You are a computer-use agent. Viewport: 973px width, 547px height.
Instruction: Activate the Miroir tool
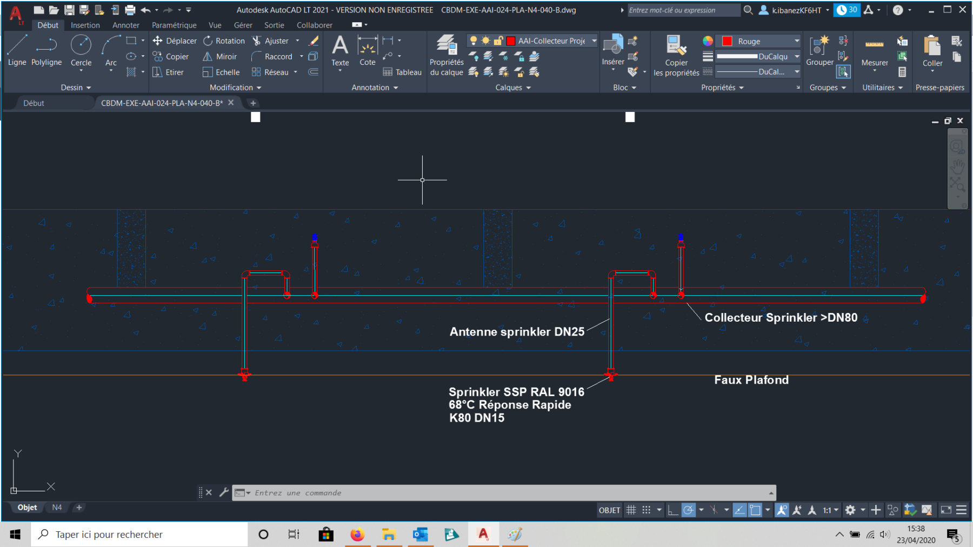point(219,57)
